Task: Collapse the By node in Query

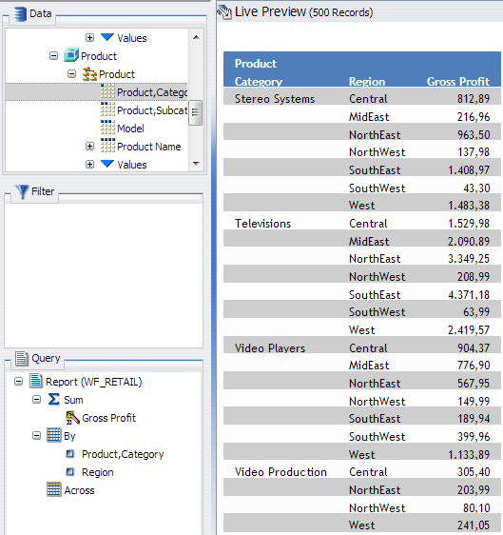Action: click(x=36, y=436)
